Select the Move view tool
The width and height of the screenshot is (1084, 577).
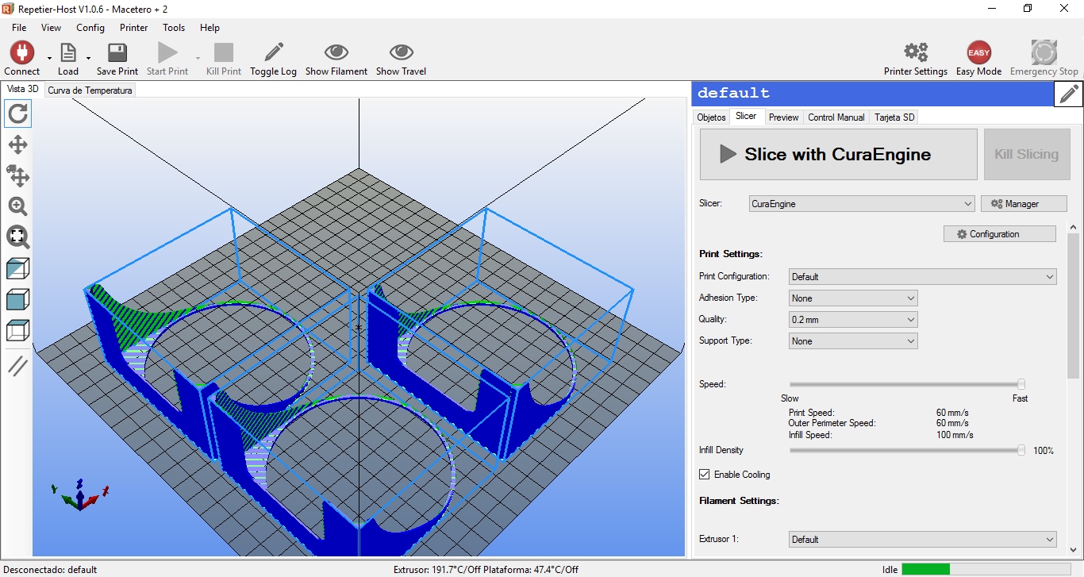[17, 144]
